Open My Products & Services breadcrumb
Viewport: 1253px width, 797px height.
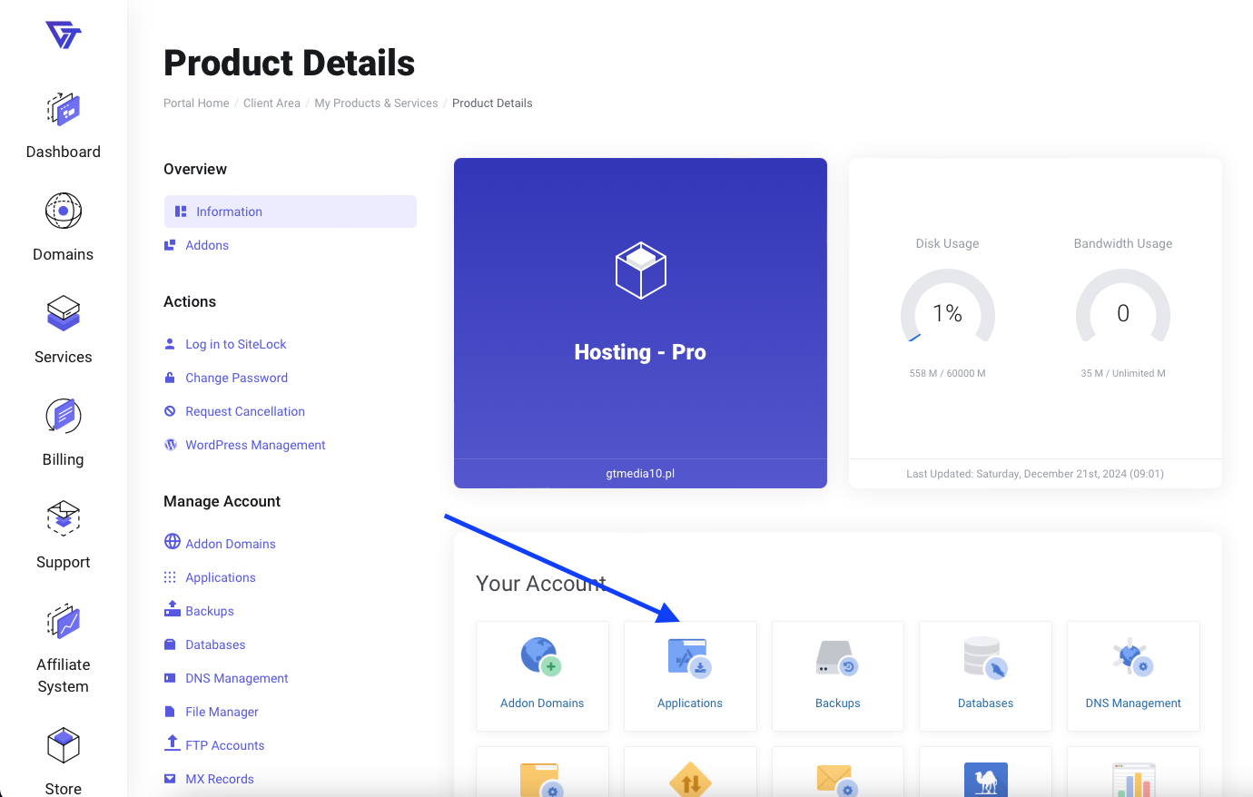[376, 103]
